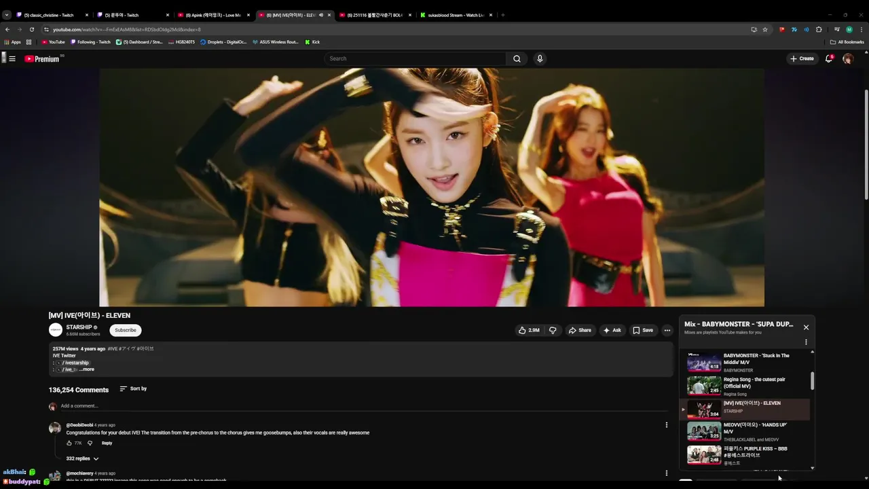Open the notifications bell

[829, 58]
